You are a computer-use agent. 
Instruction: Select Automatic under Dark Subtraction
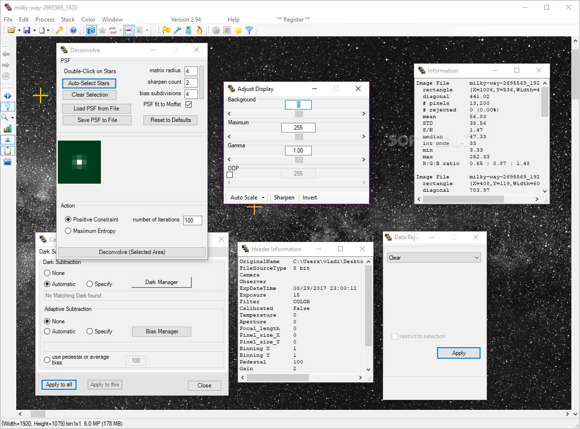pyautogui.click(x=47, y=284)
